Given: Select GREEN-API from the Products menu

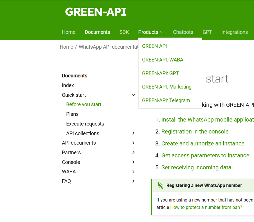Looking at the screenshot, I should click(x=154, y=46).
